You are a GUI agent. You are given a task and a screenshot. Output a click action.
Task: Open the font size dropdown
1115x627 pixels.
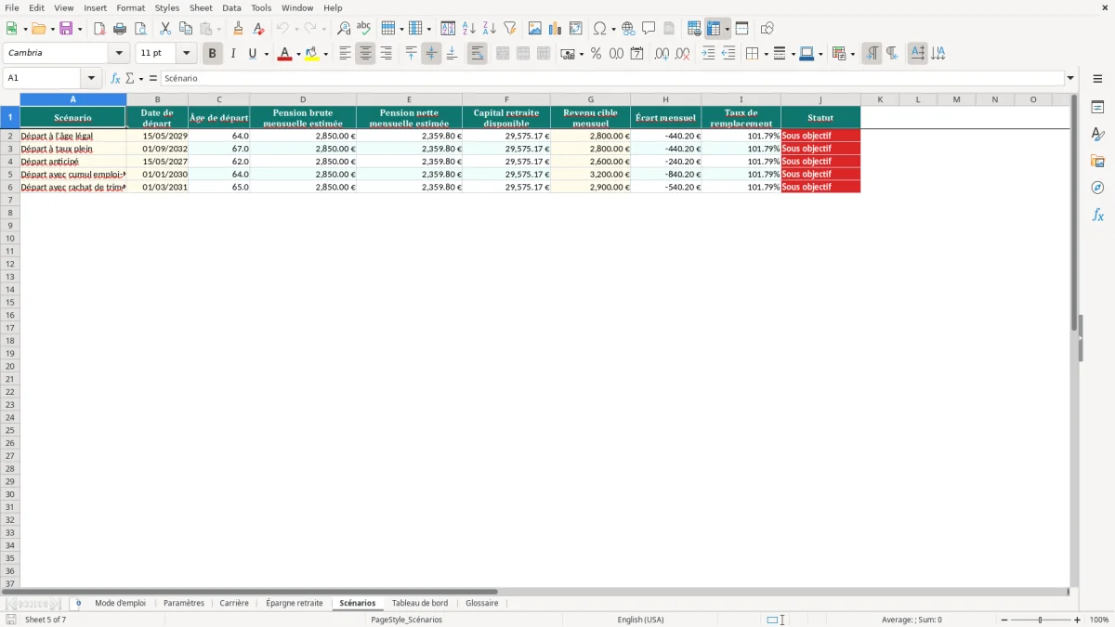coord(186,54)
